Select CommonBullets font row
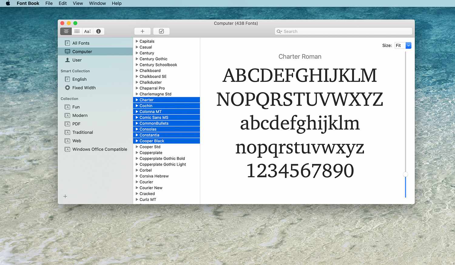Image resolution: width=455 pixels, height=265 pixels. pos(167,123)
